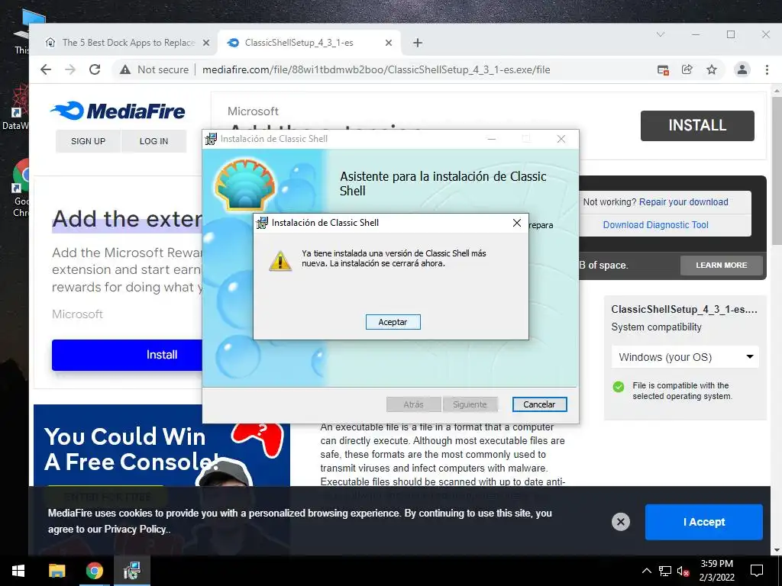
Task: Click the Not secure warning icon
Action: pyautogui.click(x=125, y=69)
